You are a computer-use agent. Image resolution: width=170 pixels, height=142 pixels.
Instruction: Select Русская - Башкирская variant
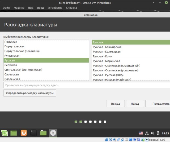point(131,47)
